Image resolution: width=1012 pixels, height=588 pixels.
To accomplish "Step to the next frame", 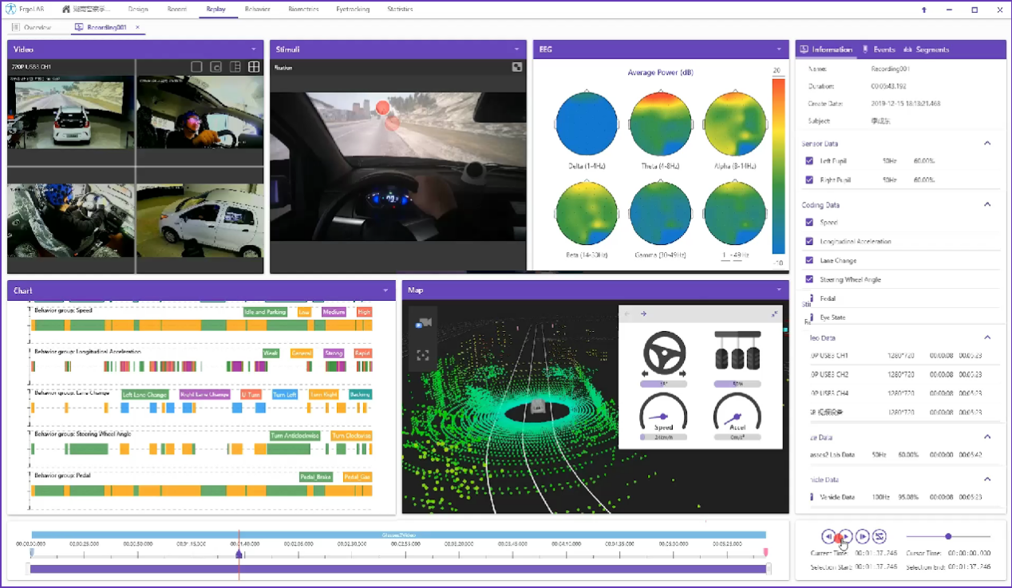I will coord(863,537).
